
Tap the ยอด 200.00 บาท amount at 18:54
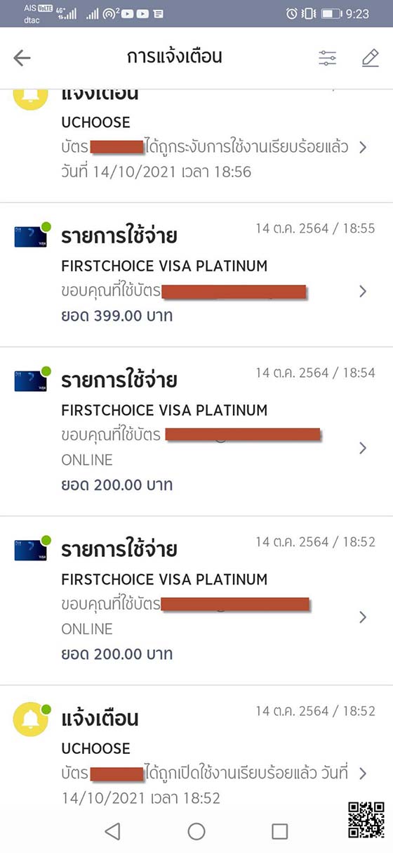(x=116, y=485)
